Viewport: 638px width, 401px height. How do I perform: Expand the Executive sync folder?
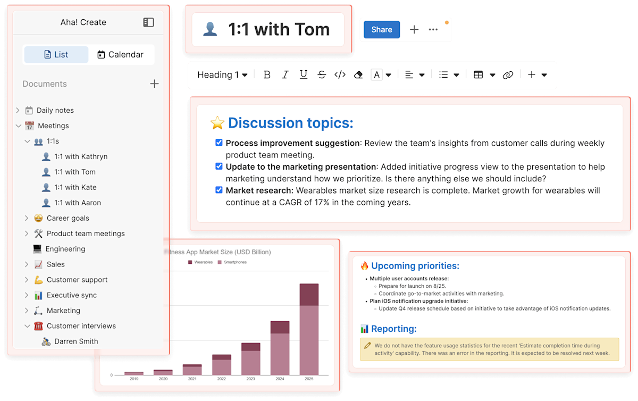(27, 295)
